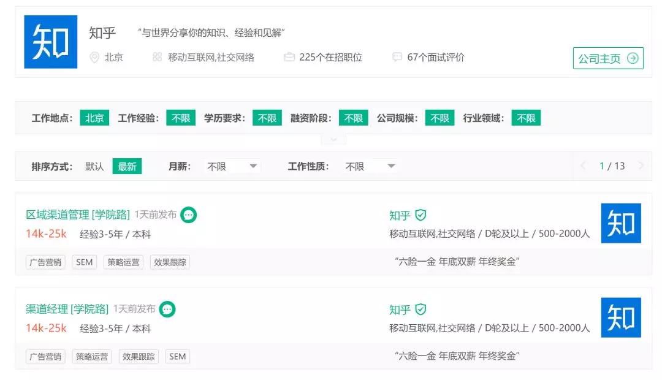Screen dimensions: 662x380
Task: Go to the next results page arrow
Action: coord(641,165)
